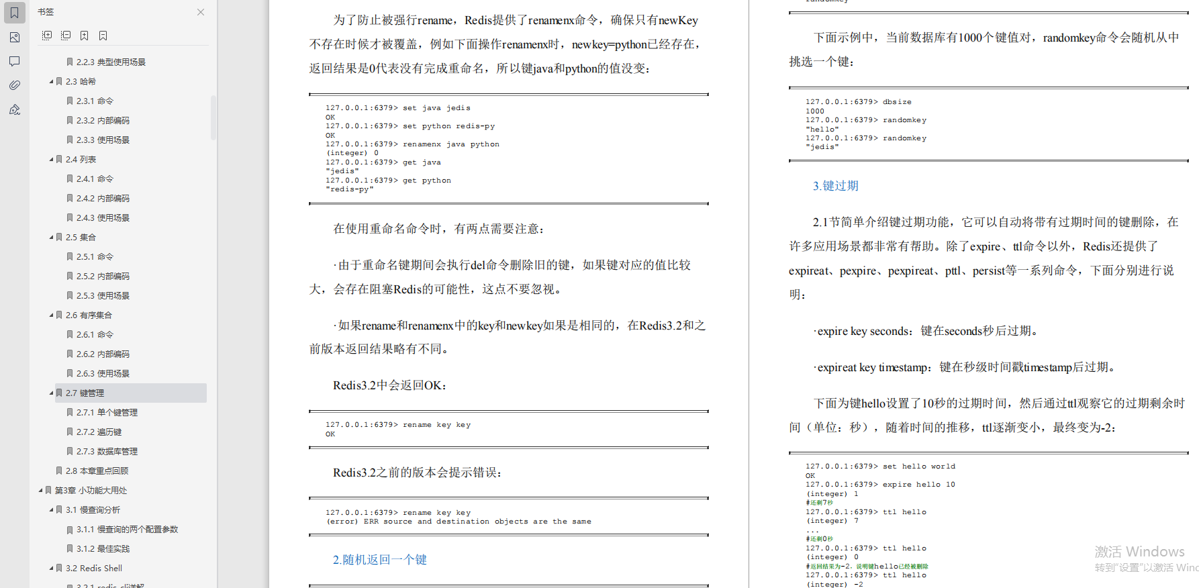Viewport: 1199px width, 588px height.
Task: Click code line 'set hello world'
Action: (880, 467)
